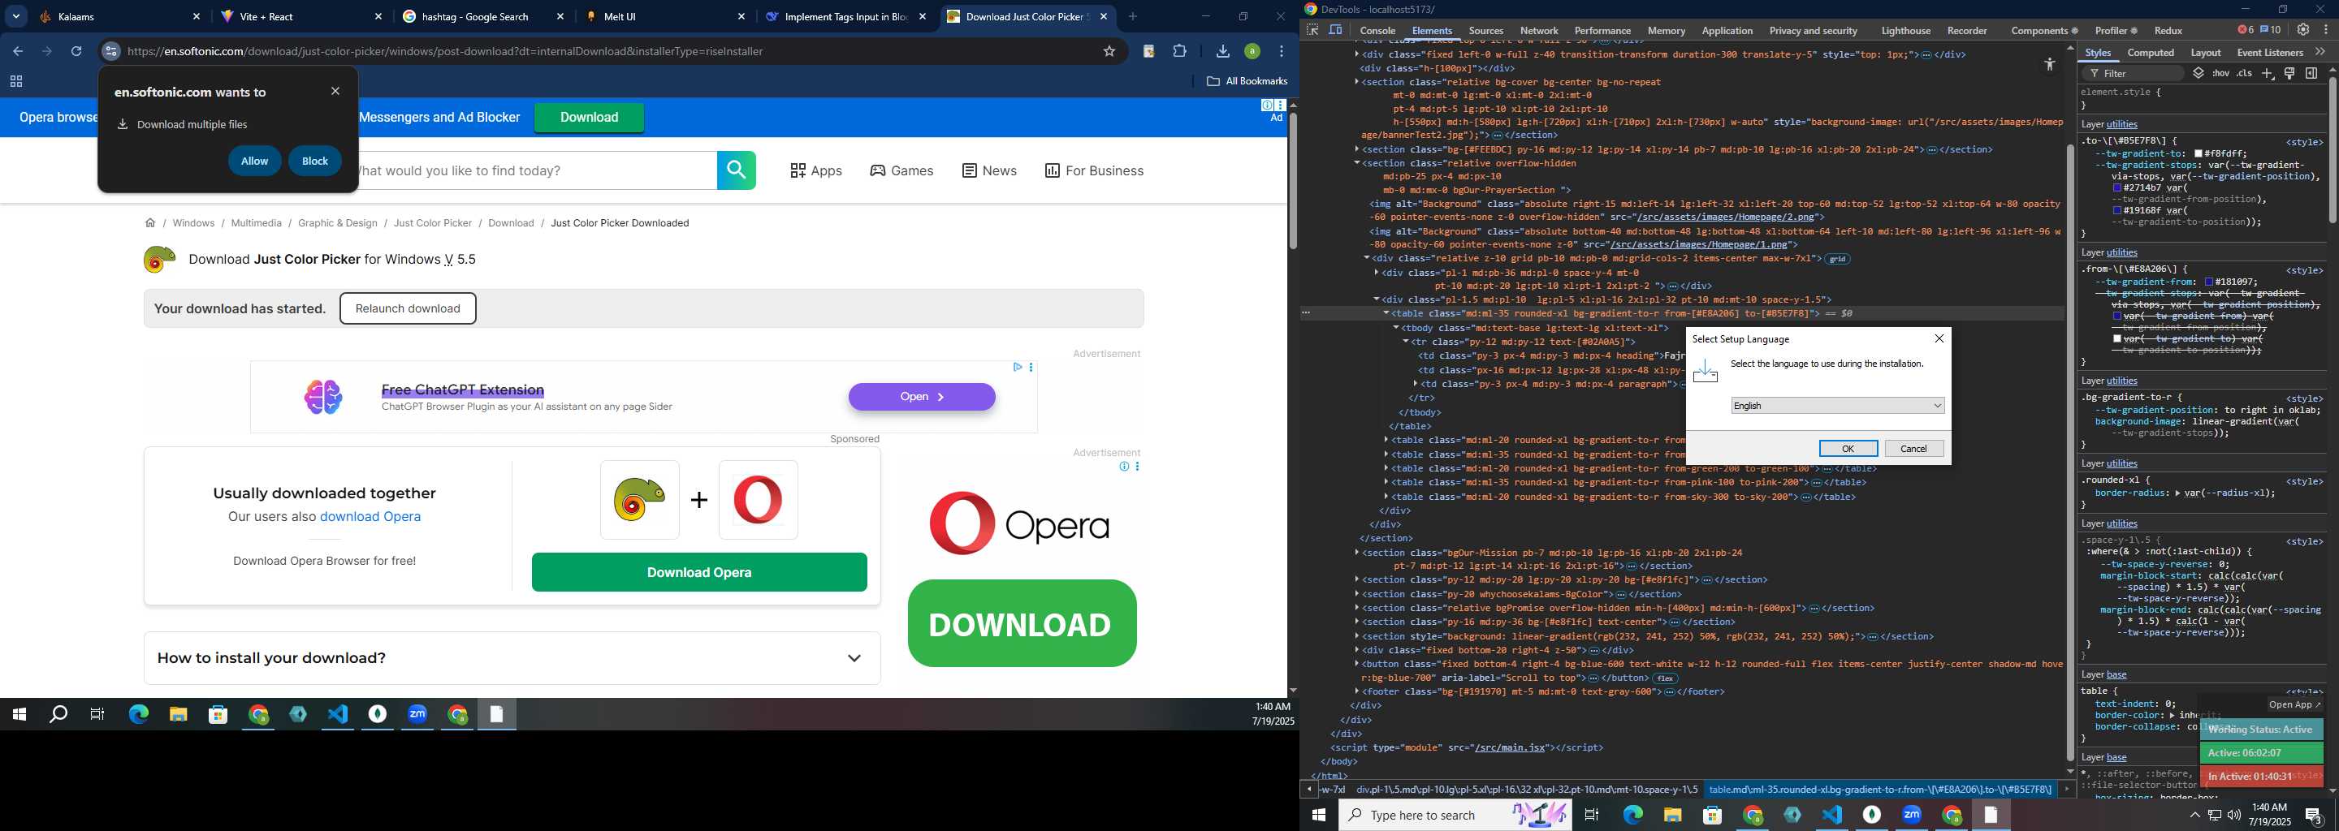Viewport: 2339px width, 831px height.
Task: Toggle CSS layers view icon in Styles
Action: click(x=2198, y=74)
